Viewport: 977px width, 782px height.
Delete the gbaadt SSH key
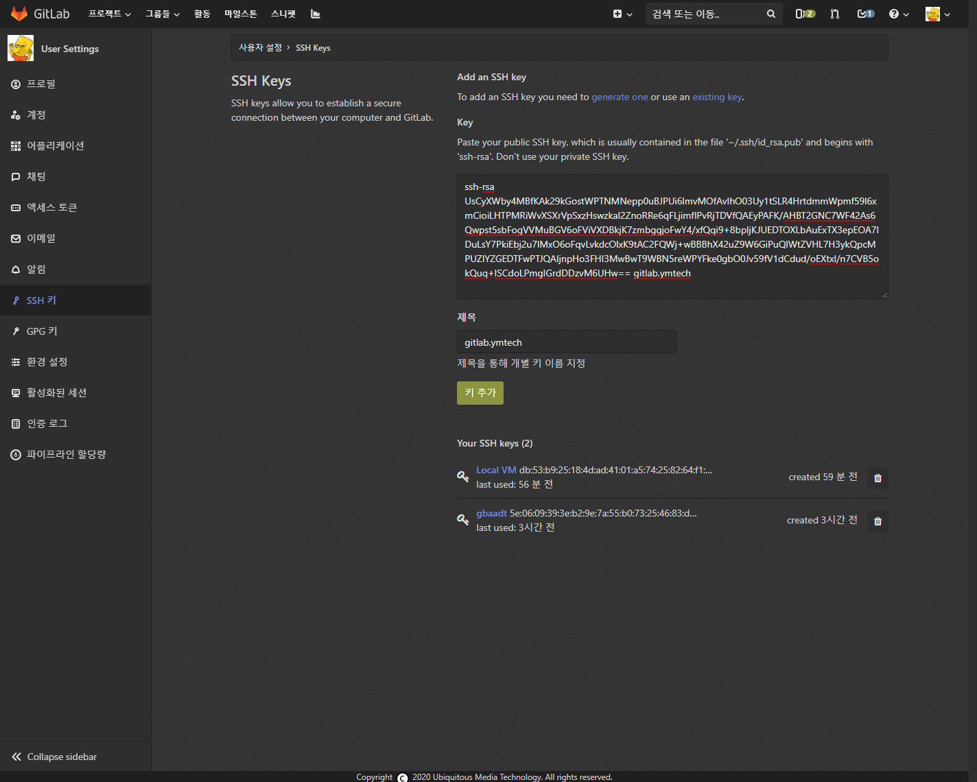(x=878, y=521)
